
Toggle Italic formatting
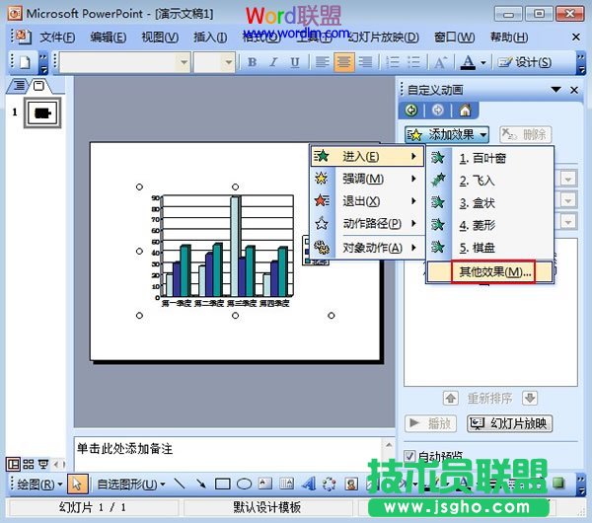273,62
